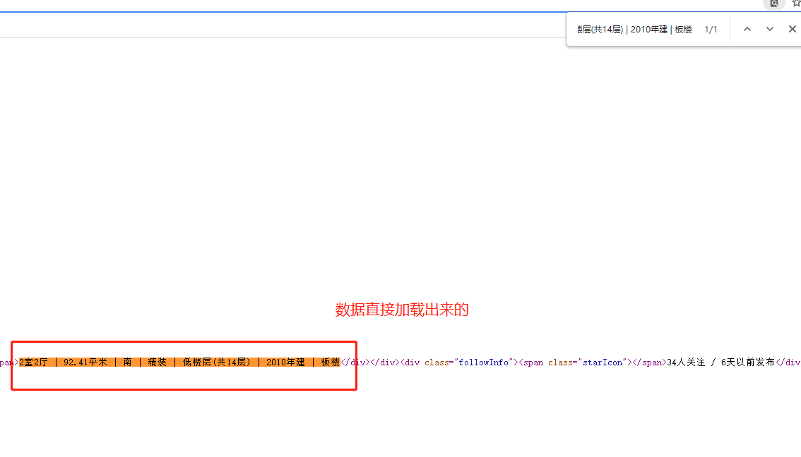
Task: Click the highlighted text 板楼
Action: pyautogui.click(x=331, y=362)
